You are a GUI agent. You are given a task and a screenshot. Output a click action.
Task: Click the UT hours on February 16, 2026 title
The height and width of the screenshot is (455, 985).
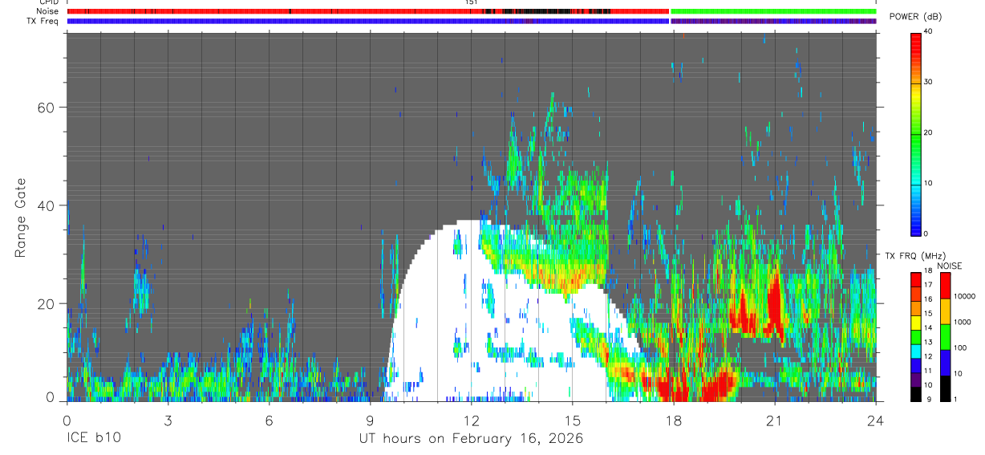point(471,439)
